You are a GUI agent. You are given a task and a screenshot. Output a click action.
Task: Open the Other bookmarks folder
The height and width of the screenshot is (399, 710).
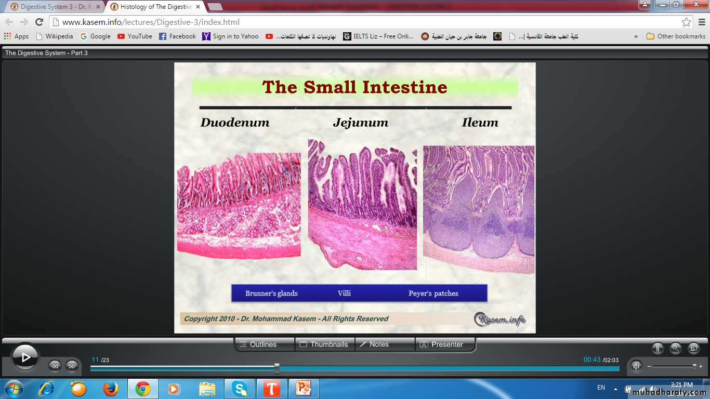coord(676,36)
